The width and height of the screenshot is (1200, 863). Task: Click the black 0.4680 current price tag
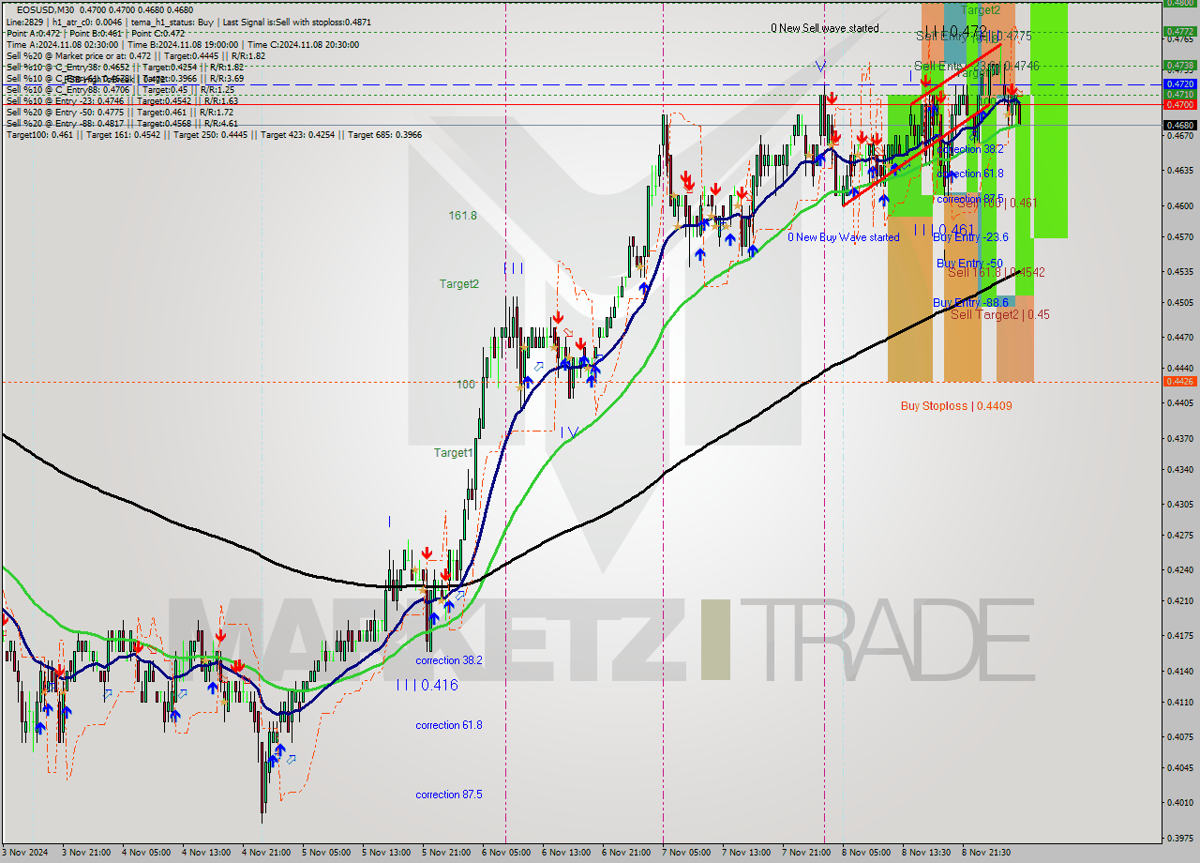(x=1179, y=125)
